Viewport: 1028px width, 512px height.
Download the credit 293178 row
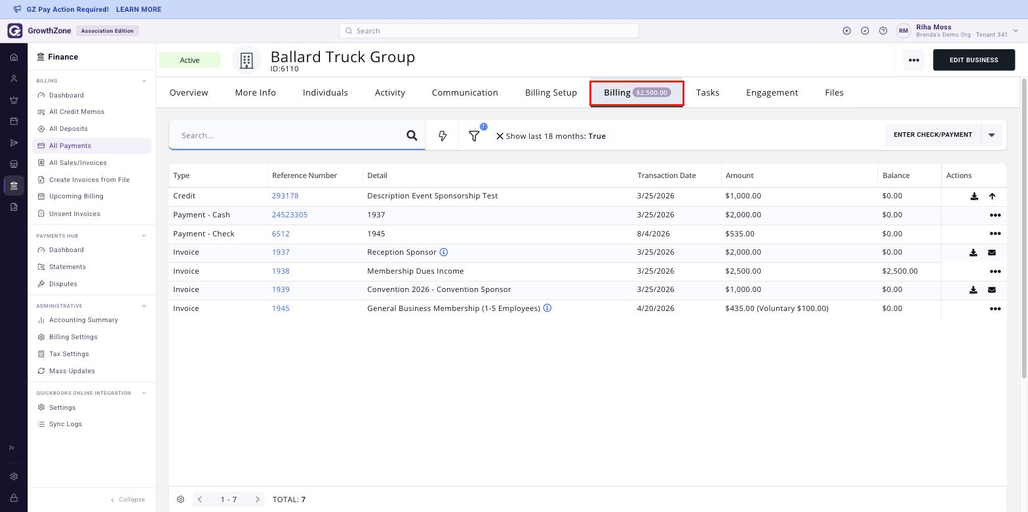(x=974, y=196)
